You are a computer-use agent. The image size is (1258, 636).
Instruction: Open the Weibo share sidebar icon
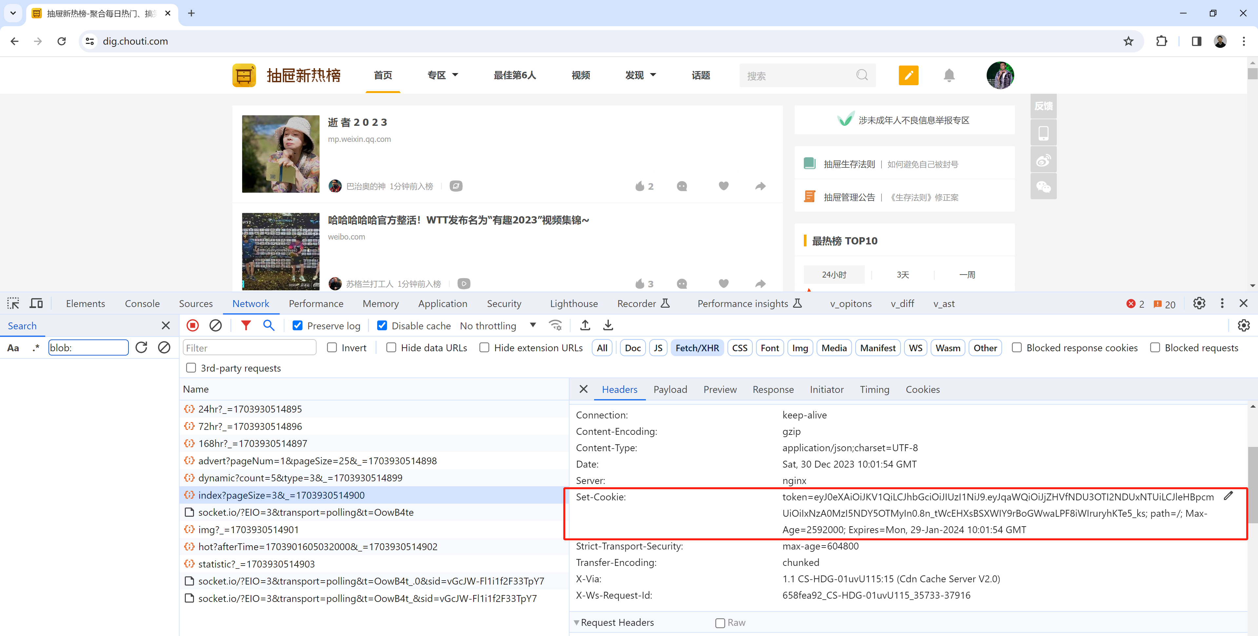click(x=1043, y=160)
